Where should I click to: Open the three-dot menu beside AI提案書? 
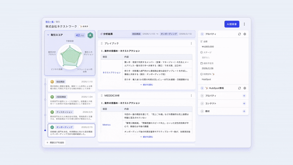pyautogui.click(x=244, y=24)
